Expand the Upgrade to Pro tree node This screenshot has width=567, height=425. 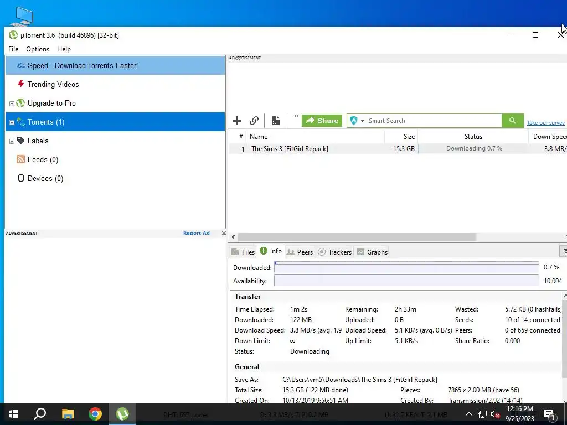12,103
